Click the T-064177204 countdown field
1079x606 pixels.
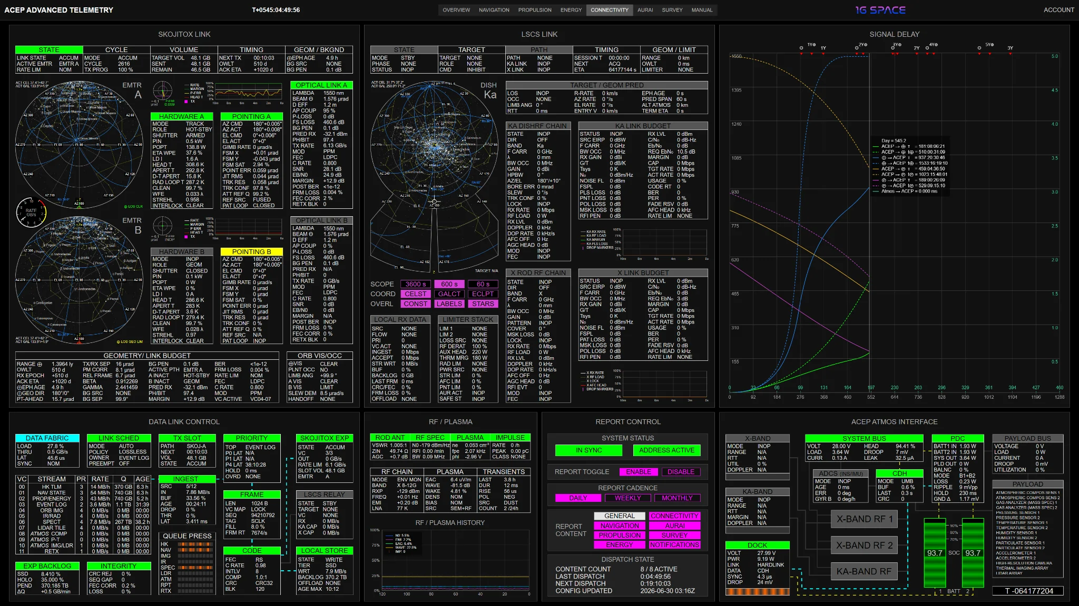1028,591
